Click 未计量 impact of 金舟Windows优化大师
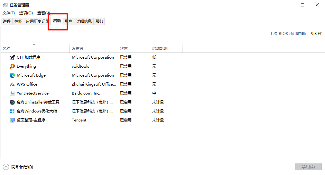Viewport: 325px width, 175px height. coord(158,111)
